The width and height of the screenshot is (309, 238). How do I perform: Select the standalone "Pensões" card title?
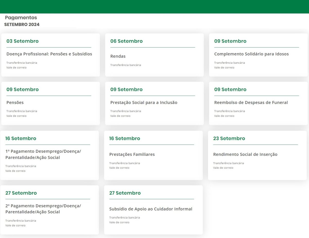click(x=15, y=102)
